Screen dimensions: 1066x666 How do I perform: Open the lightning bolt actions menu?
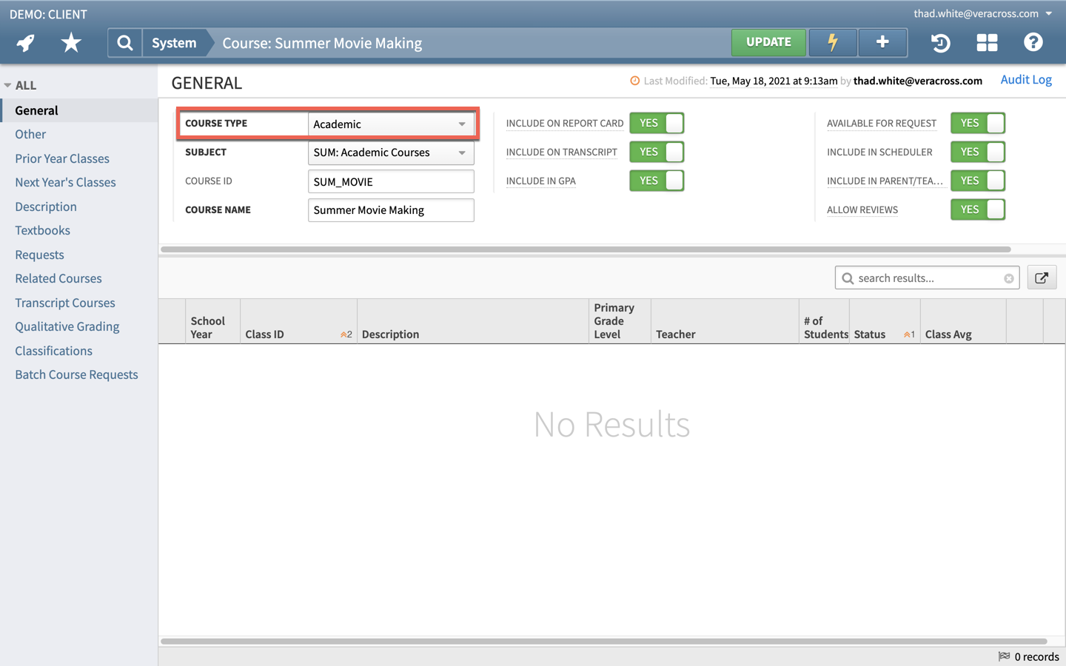point(833,43)
